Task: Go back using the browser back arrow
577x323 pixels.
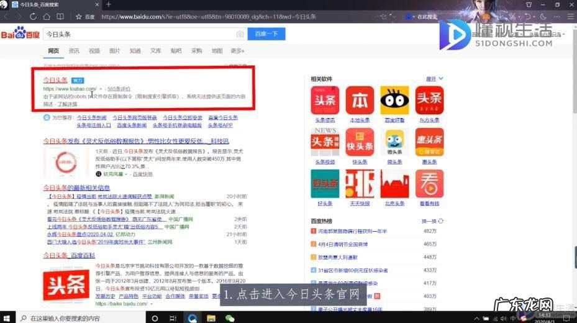Action: (x=6, y=17)
